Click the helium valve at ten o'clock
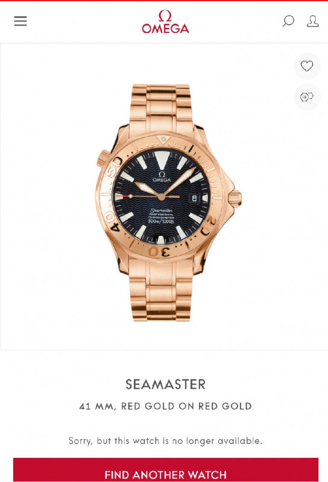Image resolution: width=328 pixels, height=482 pixels. 103,158
